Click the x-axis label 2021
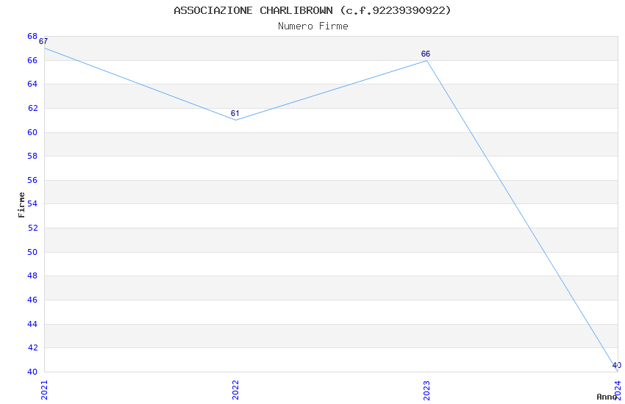 [44, 389]
